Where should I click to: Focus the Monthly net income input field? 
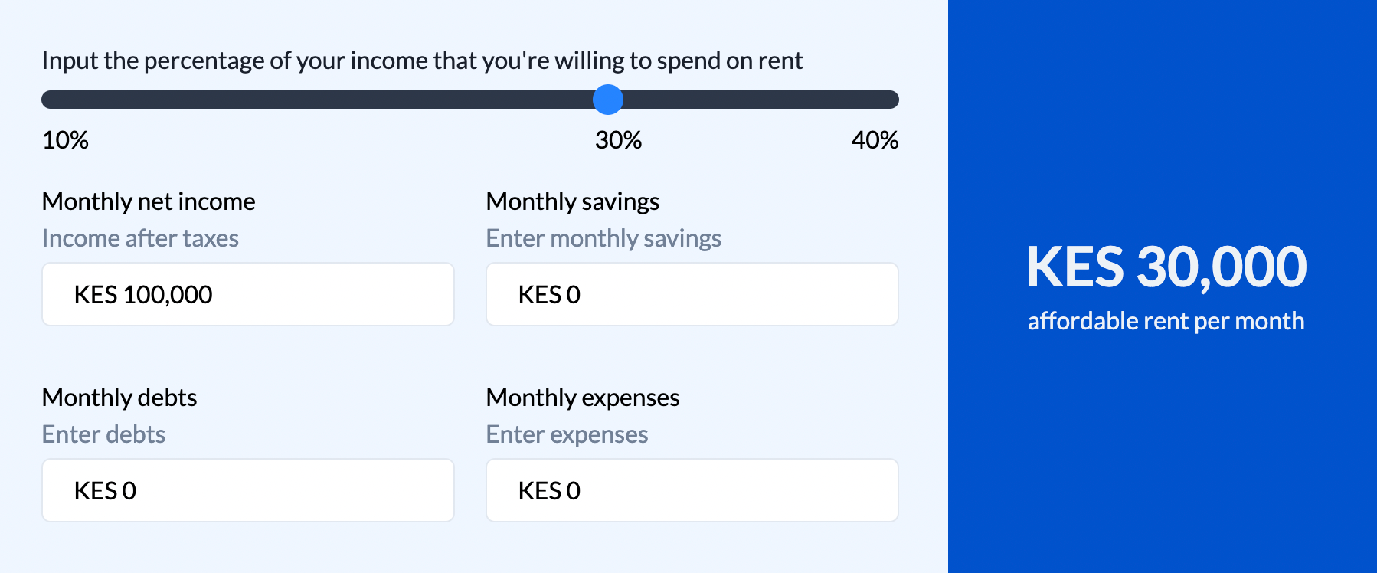coord(247,294)
